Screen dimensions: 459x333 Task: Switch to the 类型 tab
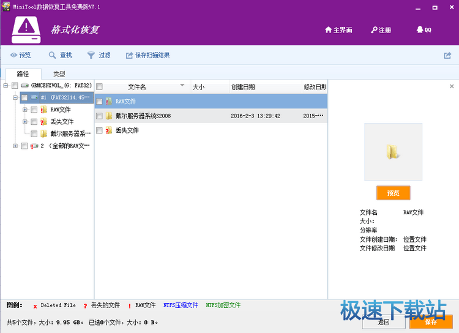point(59,74)
